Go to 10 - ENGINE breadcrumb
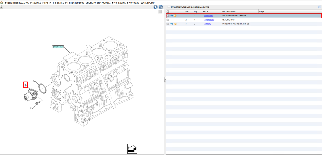Viewport: 322px width, 155px height. 120,3
